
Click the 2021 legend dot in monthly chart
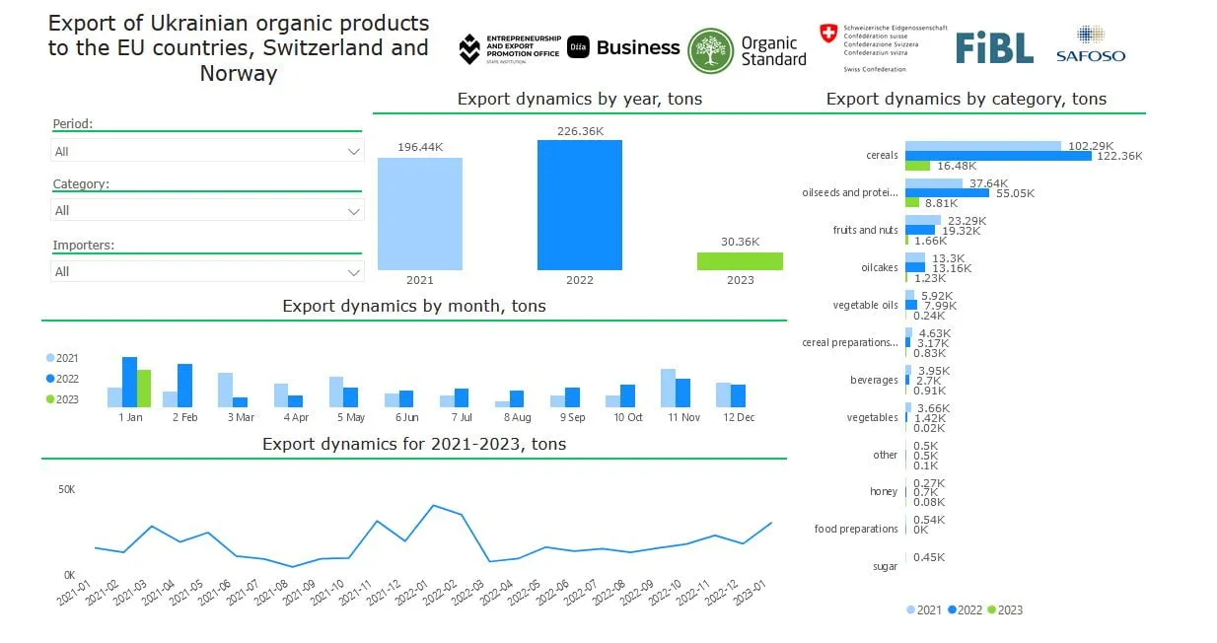tap(51, 358)
